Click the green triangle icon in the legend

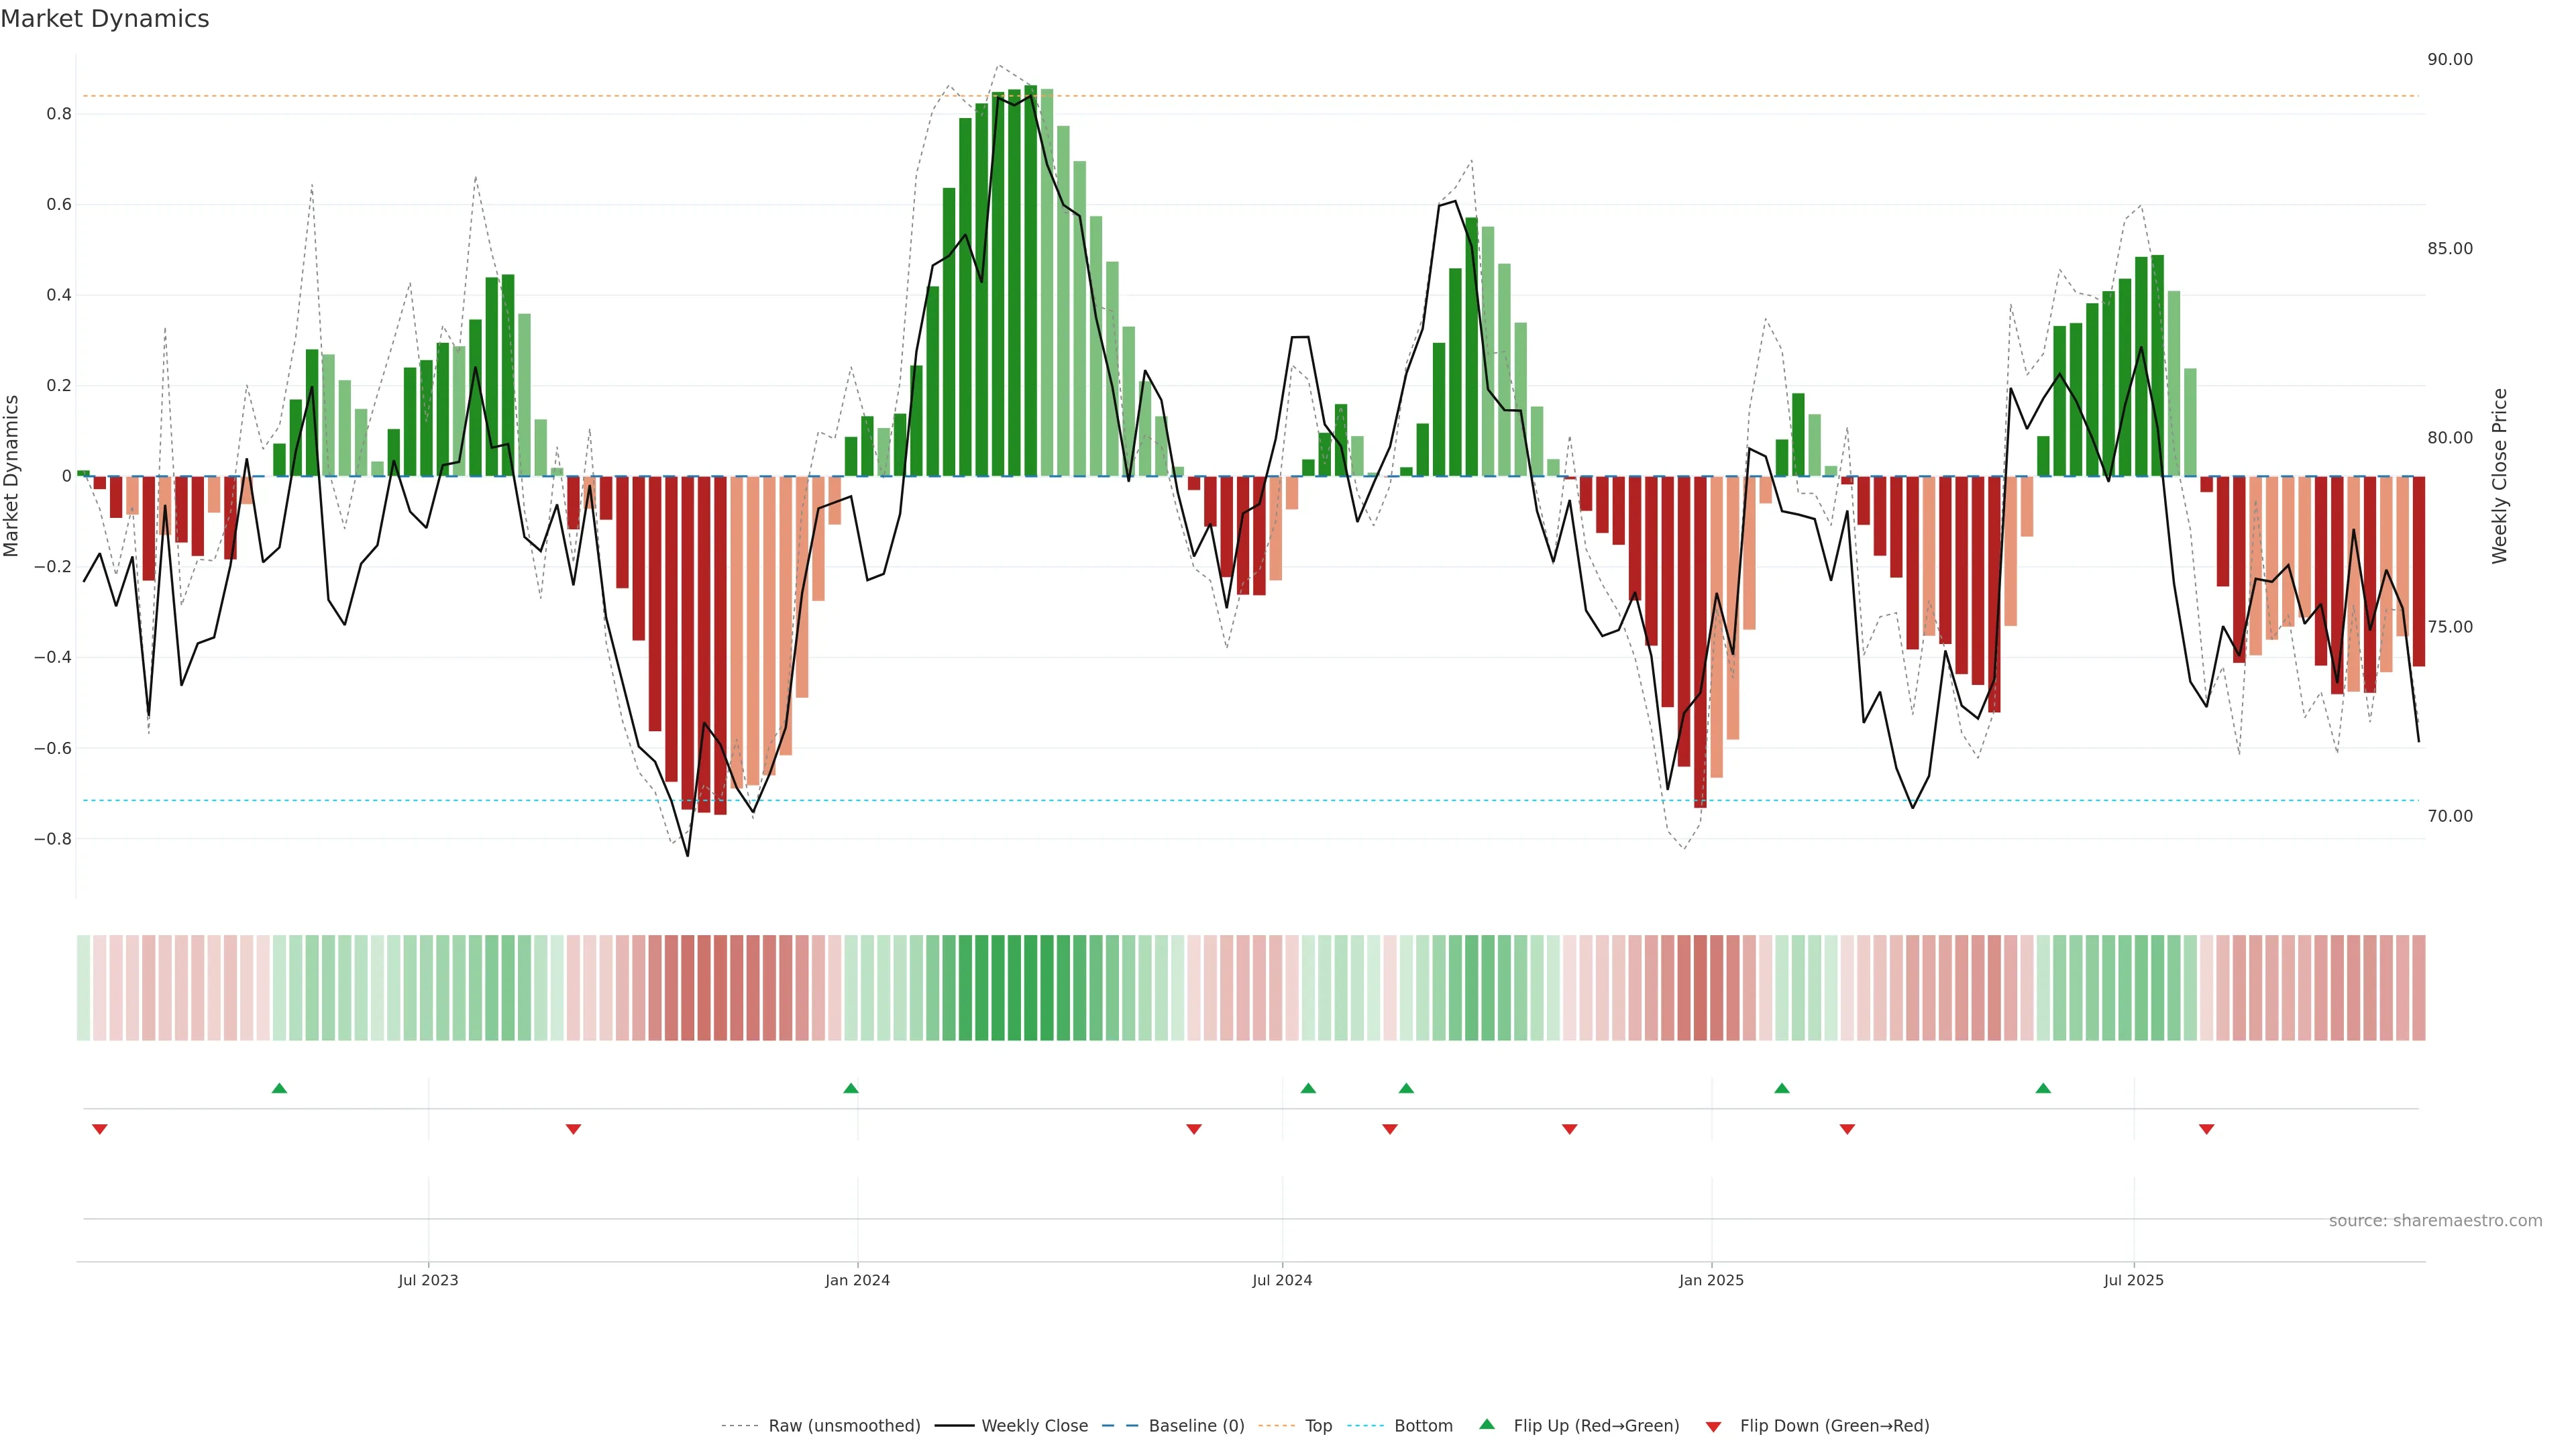coord(1487,1424)
